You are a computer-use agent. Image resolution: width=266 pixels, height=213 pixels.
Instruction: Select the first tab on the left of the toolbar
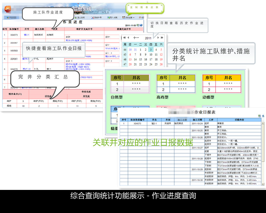pyautogui.click(x=11, y=17)
